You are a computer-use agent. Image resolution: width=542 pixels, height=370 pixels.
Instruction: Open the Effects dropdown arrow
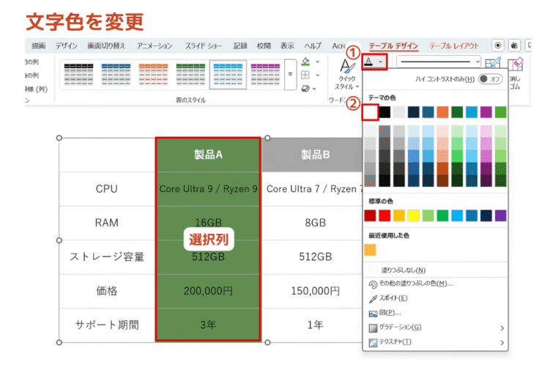314,89
